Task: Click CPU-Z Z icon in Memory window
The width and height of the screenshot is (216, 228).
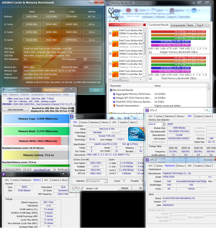Action: point(3,174)
